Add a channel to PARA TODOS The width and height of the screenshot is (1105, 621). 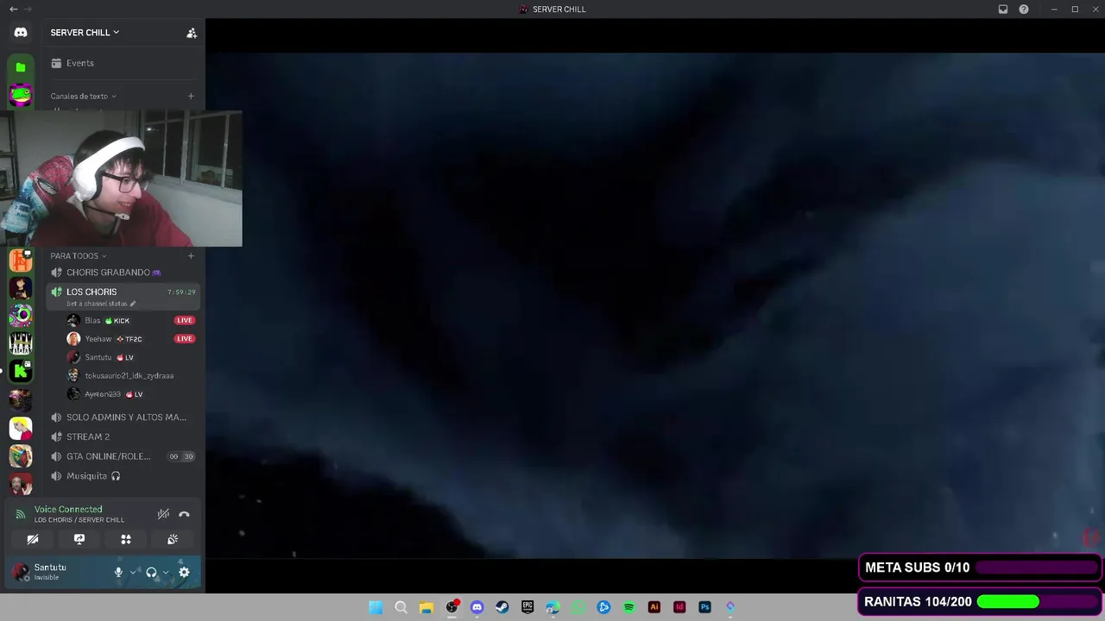191,256
